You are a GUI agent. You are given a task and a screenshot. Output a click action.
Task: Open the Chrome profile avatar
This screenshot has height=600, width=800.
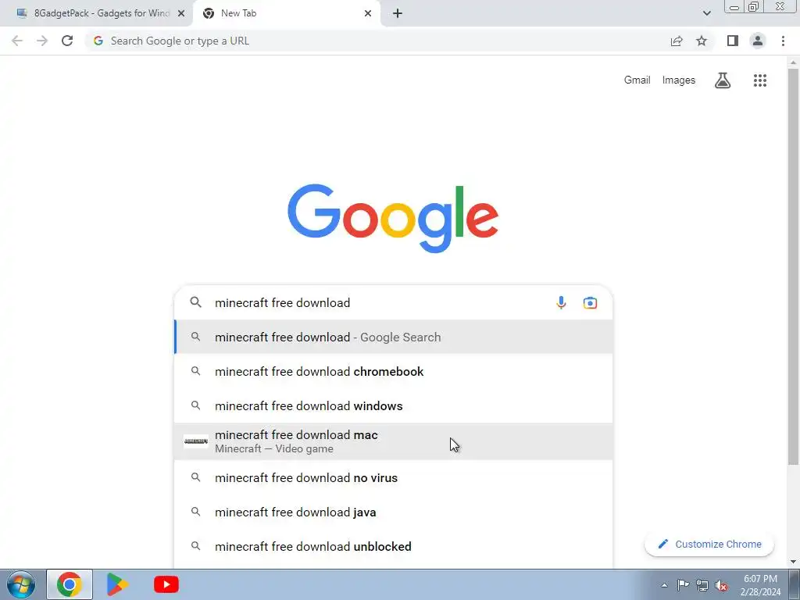pos(758,41)
